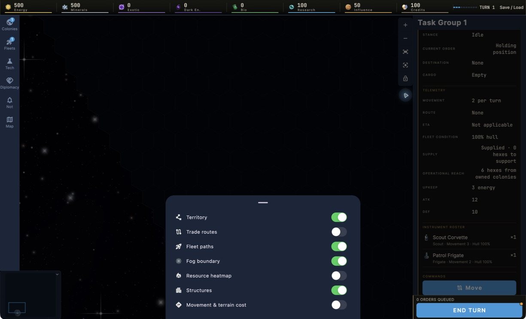Enable the Trade routes overlay toggle
This screenshot has height=319, width=526.
[339, 232]
